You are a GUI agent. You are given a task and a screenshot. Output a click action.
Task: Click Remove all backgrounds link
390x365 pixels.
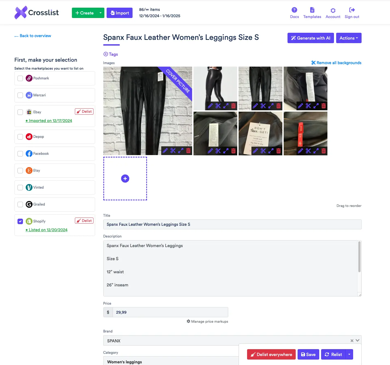pyautogui.click(x=336, y=63)
